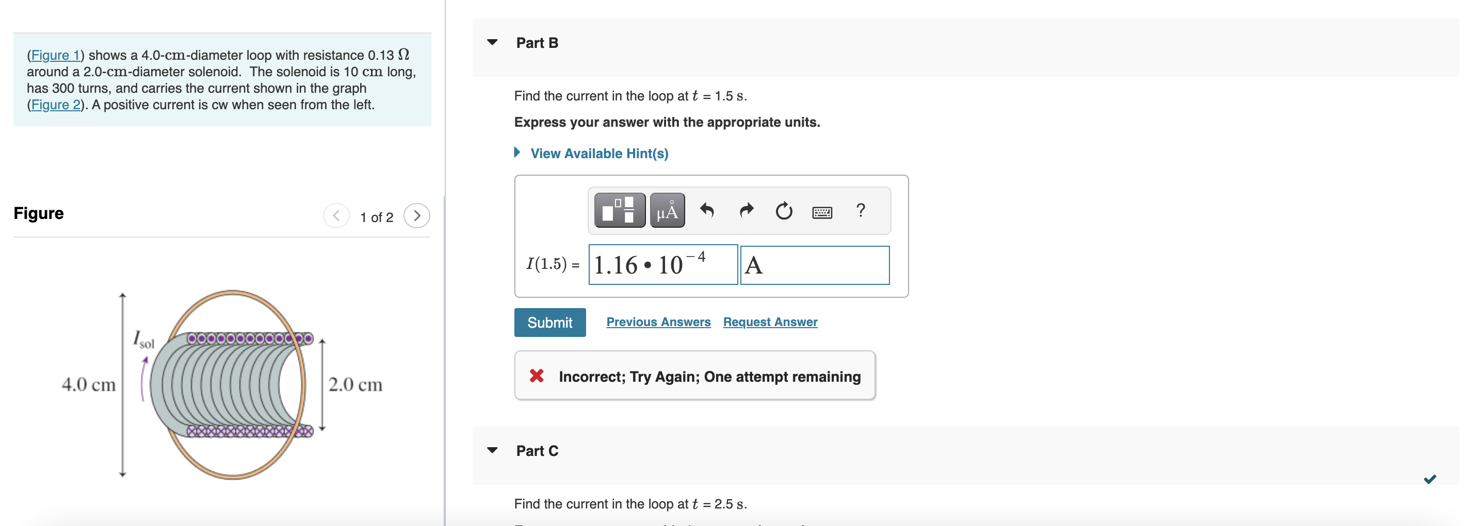Click the previous figure arrow
This screenshot has width=1474, height=526.
click(x=336, y=216)
